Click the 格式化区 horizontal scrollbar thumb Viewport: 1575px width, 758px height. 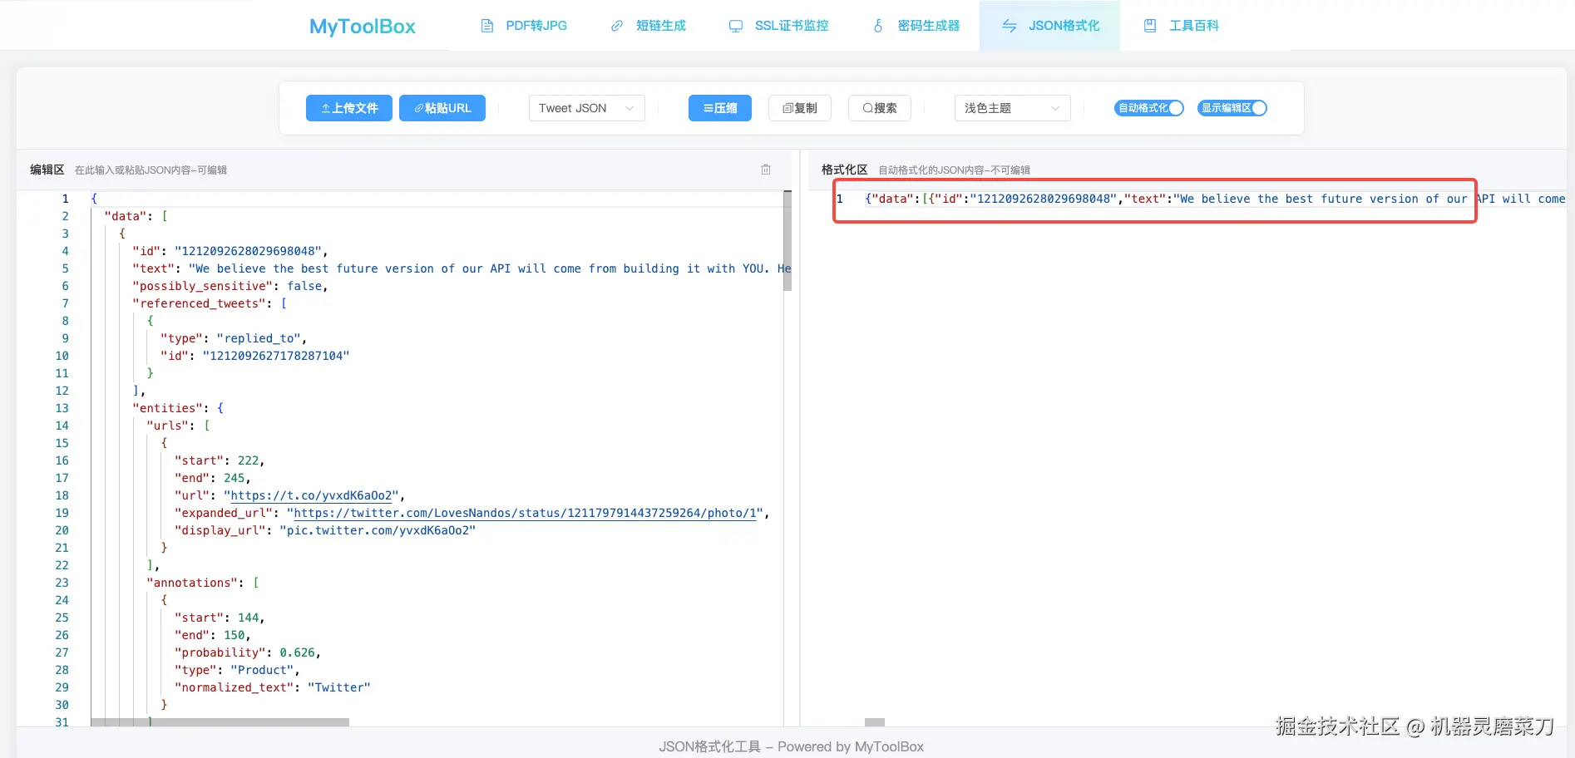coord(875,722)
